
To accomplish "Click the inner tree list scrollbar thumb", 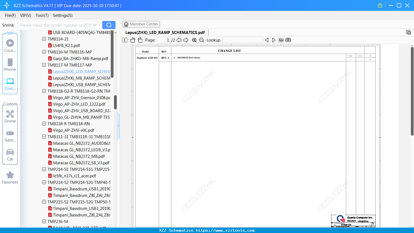I will 112,54.
